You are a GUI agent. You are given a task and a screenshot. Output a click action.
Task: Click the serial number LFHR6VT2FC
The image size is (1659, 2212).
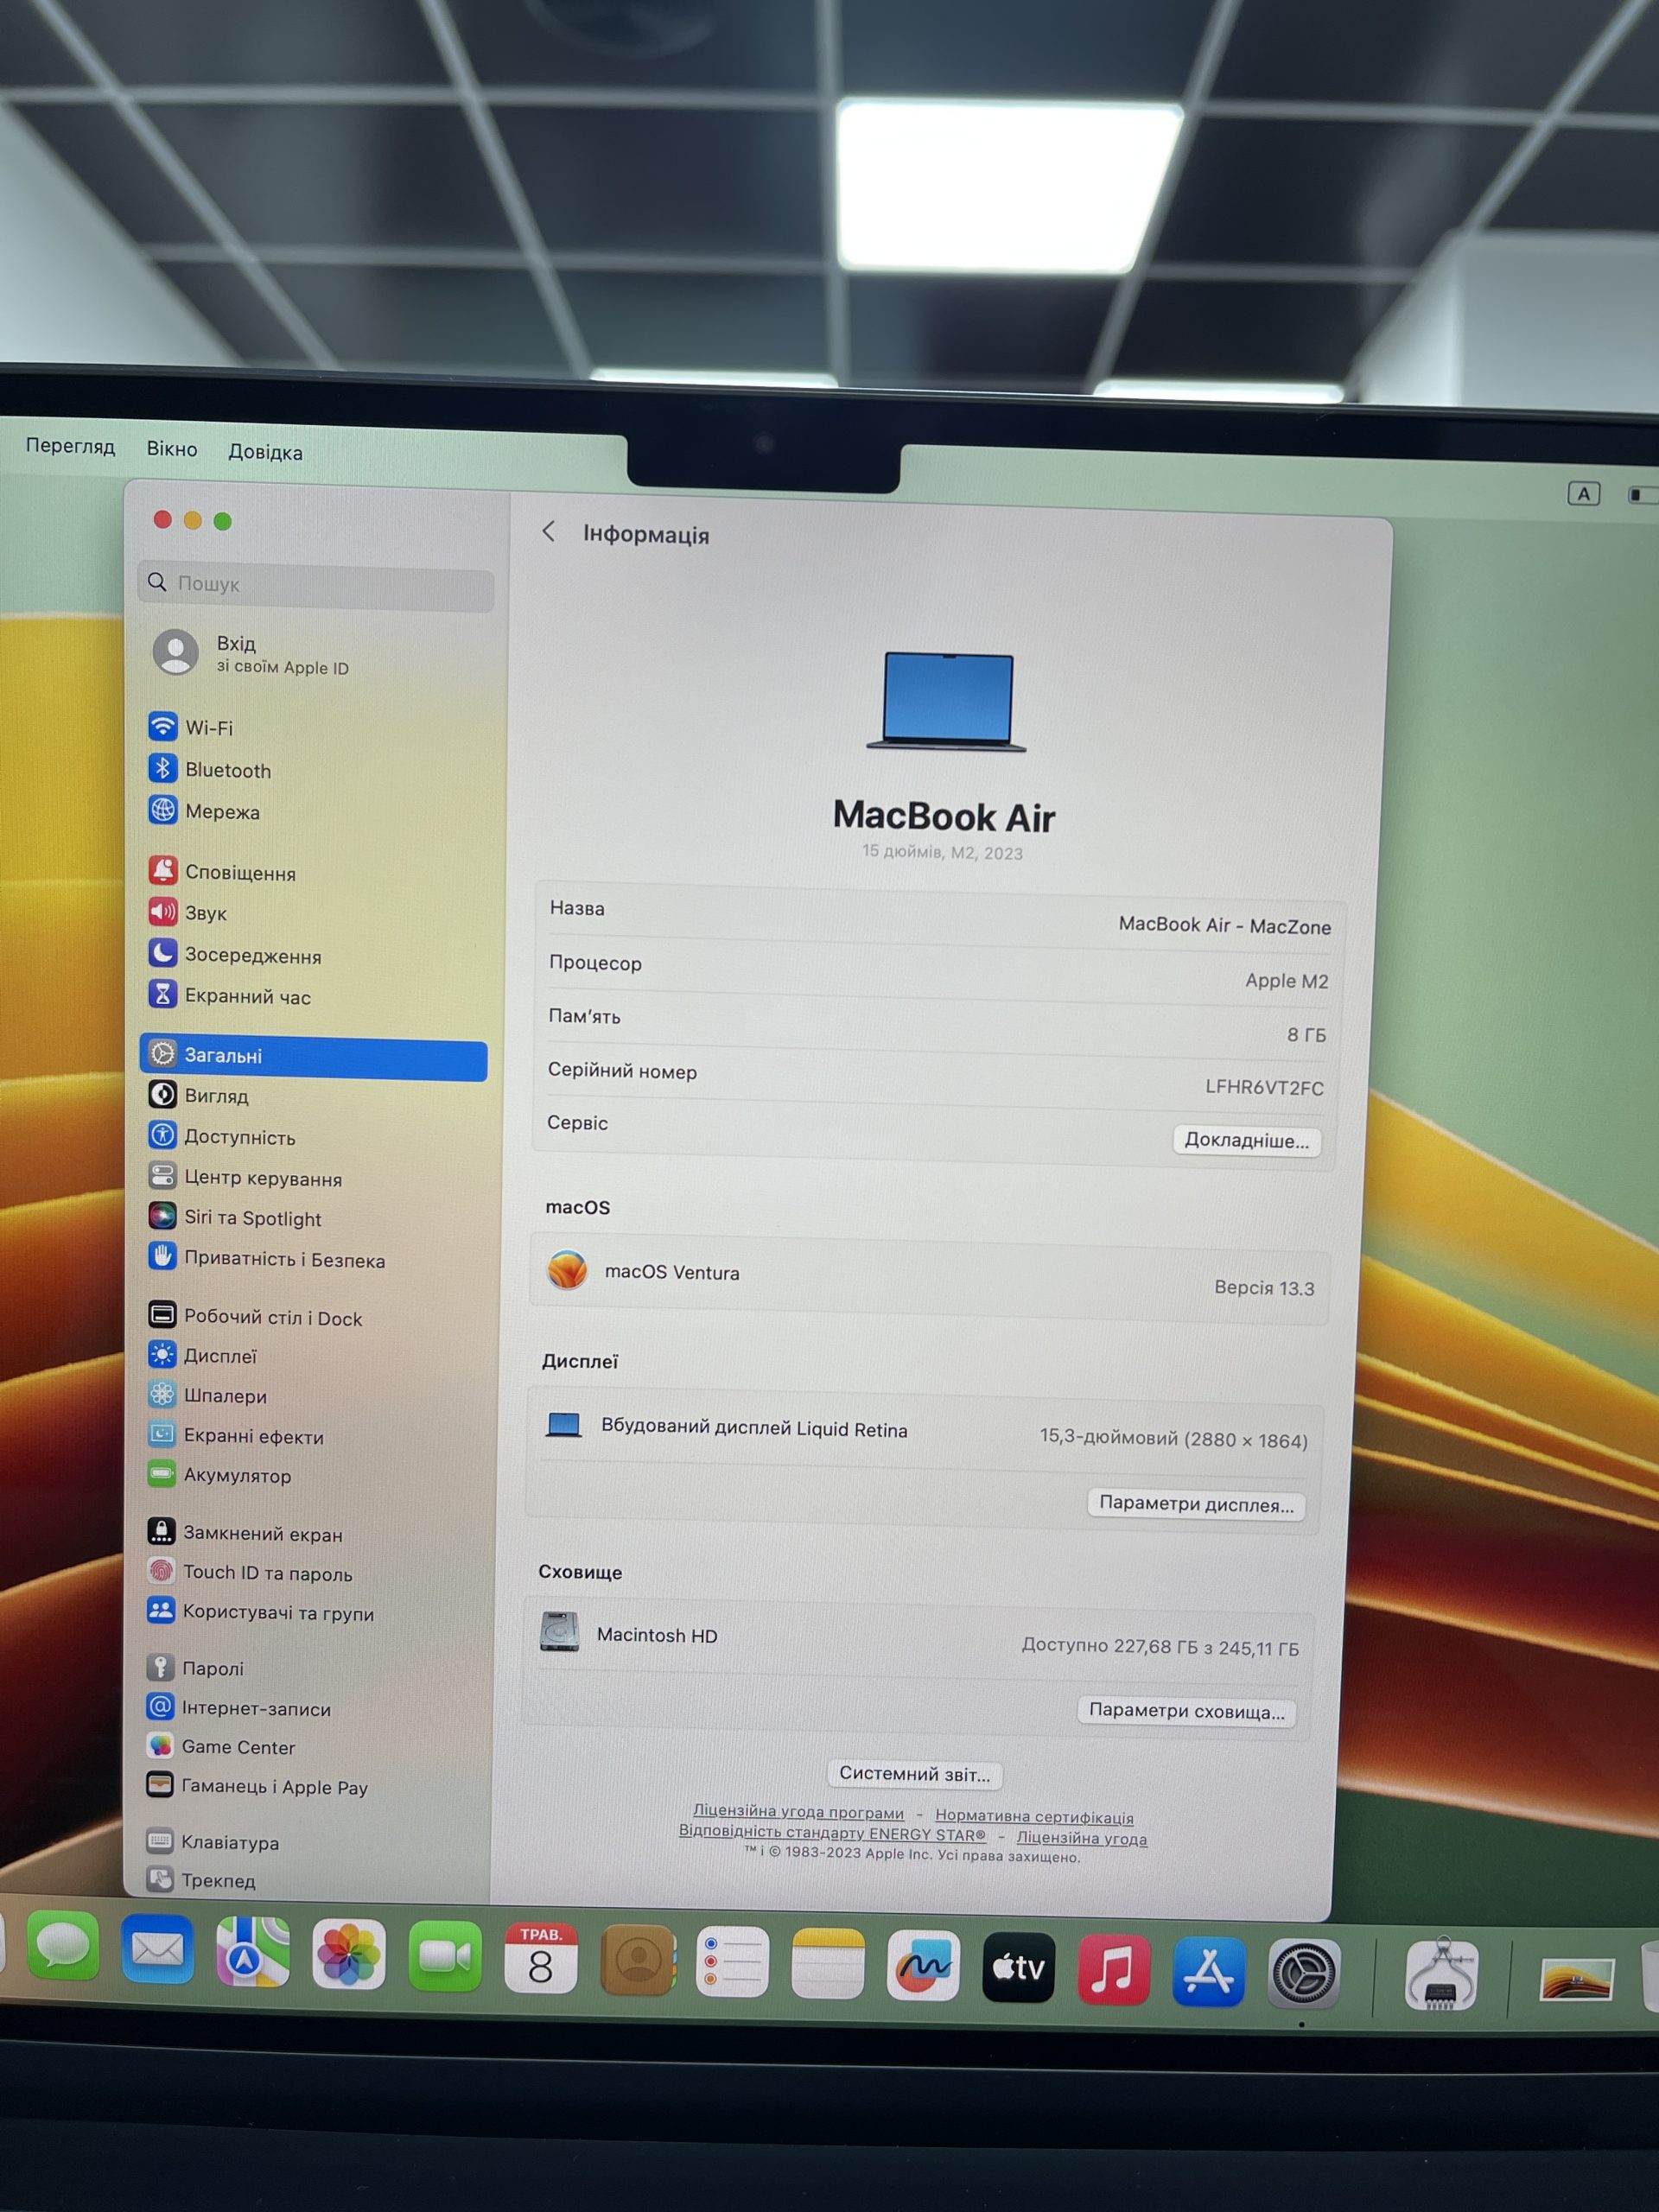click(1264, 1087)
